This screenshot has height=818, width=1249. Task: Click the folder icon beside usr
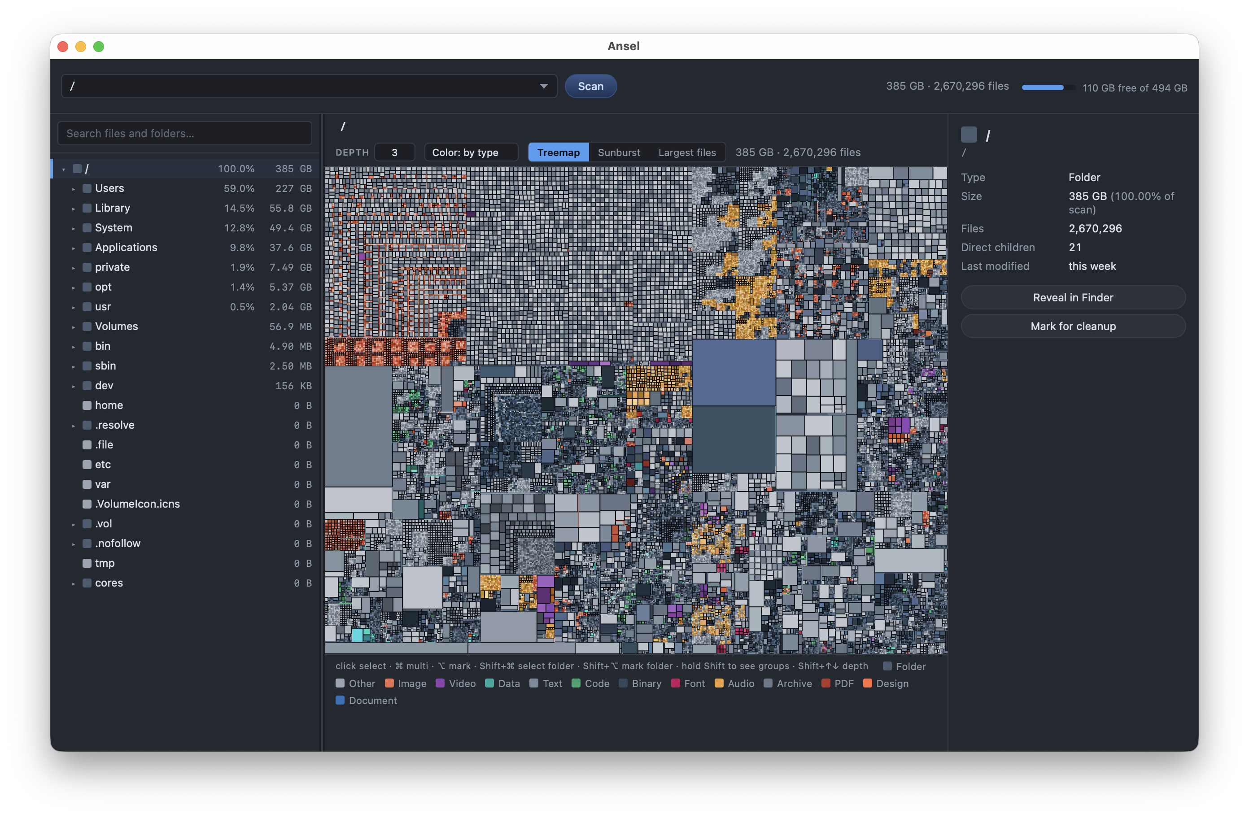(87, 307)
